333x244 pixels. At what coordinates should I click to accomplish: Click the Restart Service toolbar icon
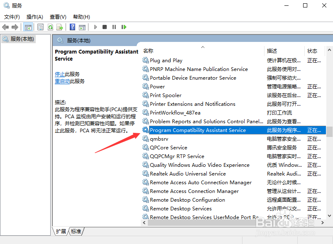pos(124,27)
